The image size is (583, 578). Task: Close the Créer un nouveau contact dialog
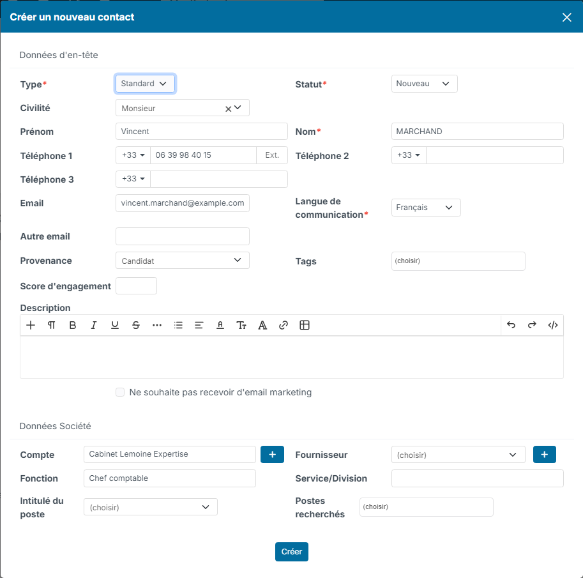(566, 17)
